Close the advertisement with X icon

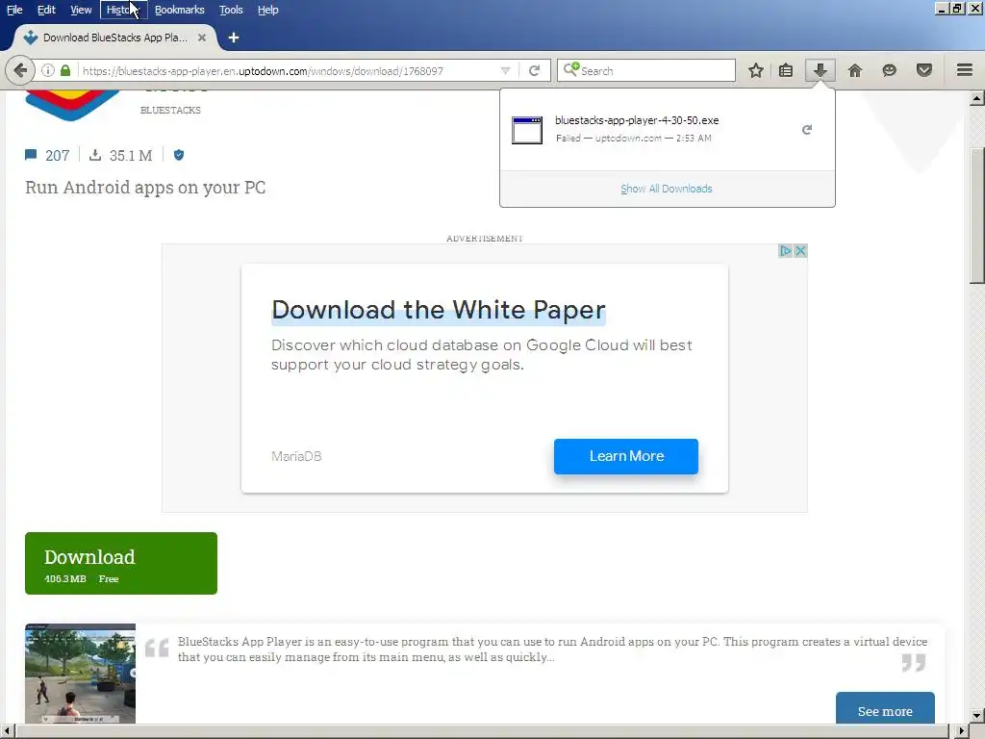(800, 251)
